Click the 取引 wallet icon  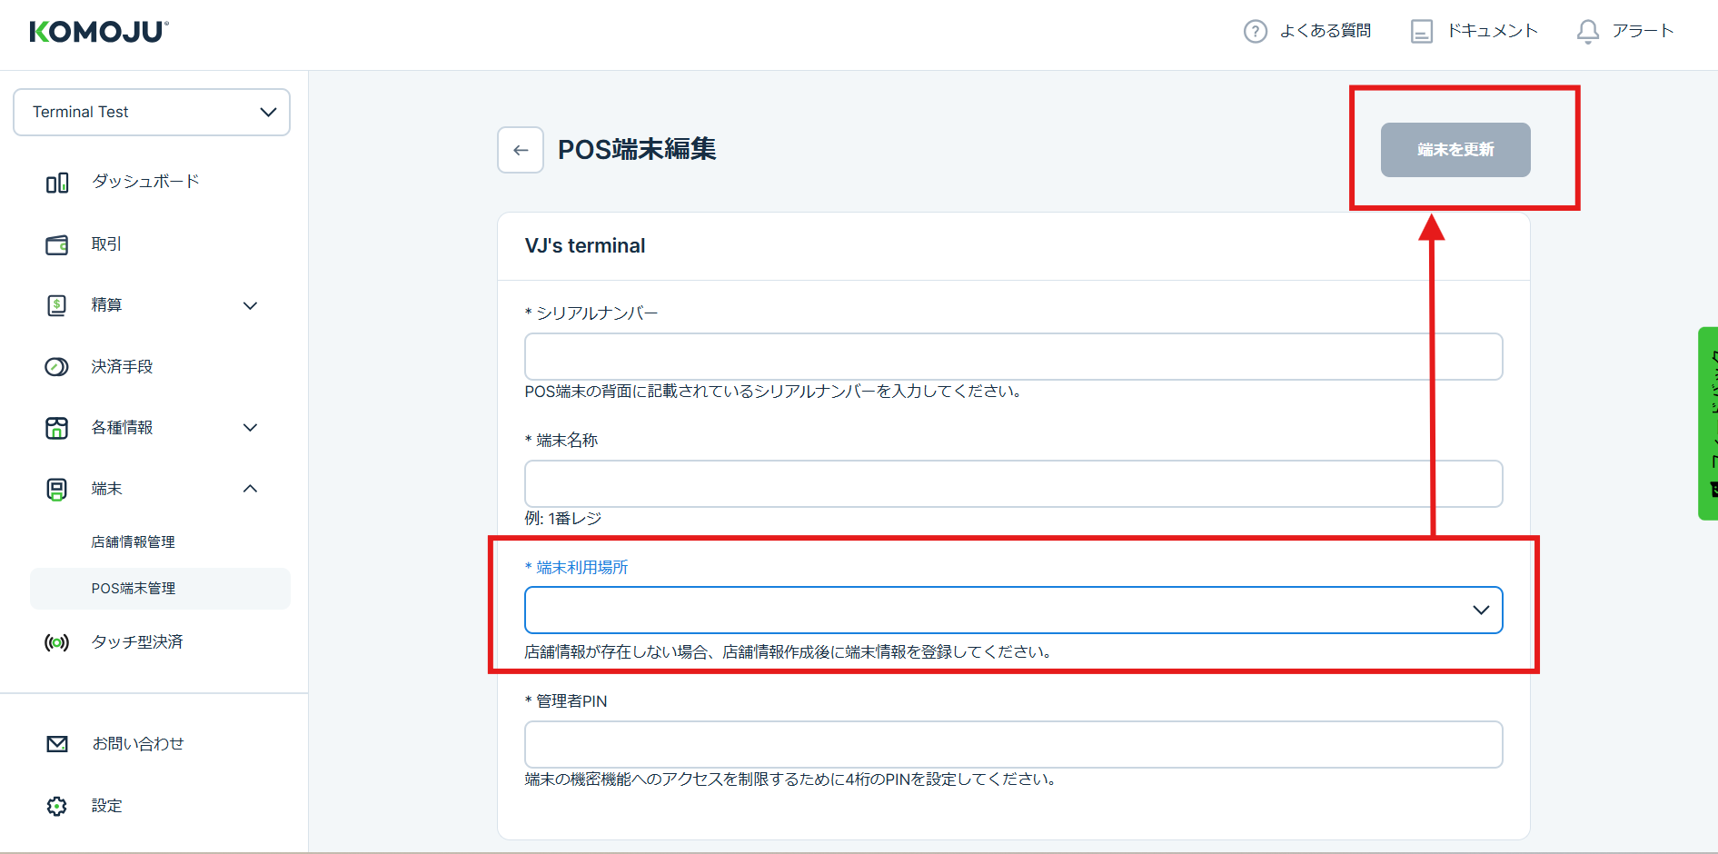click(x=57, y=244)
